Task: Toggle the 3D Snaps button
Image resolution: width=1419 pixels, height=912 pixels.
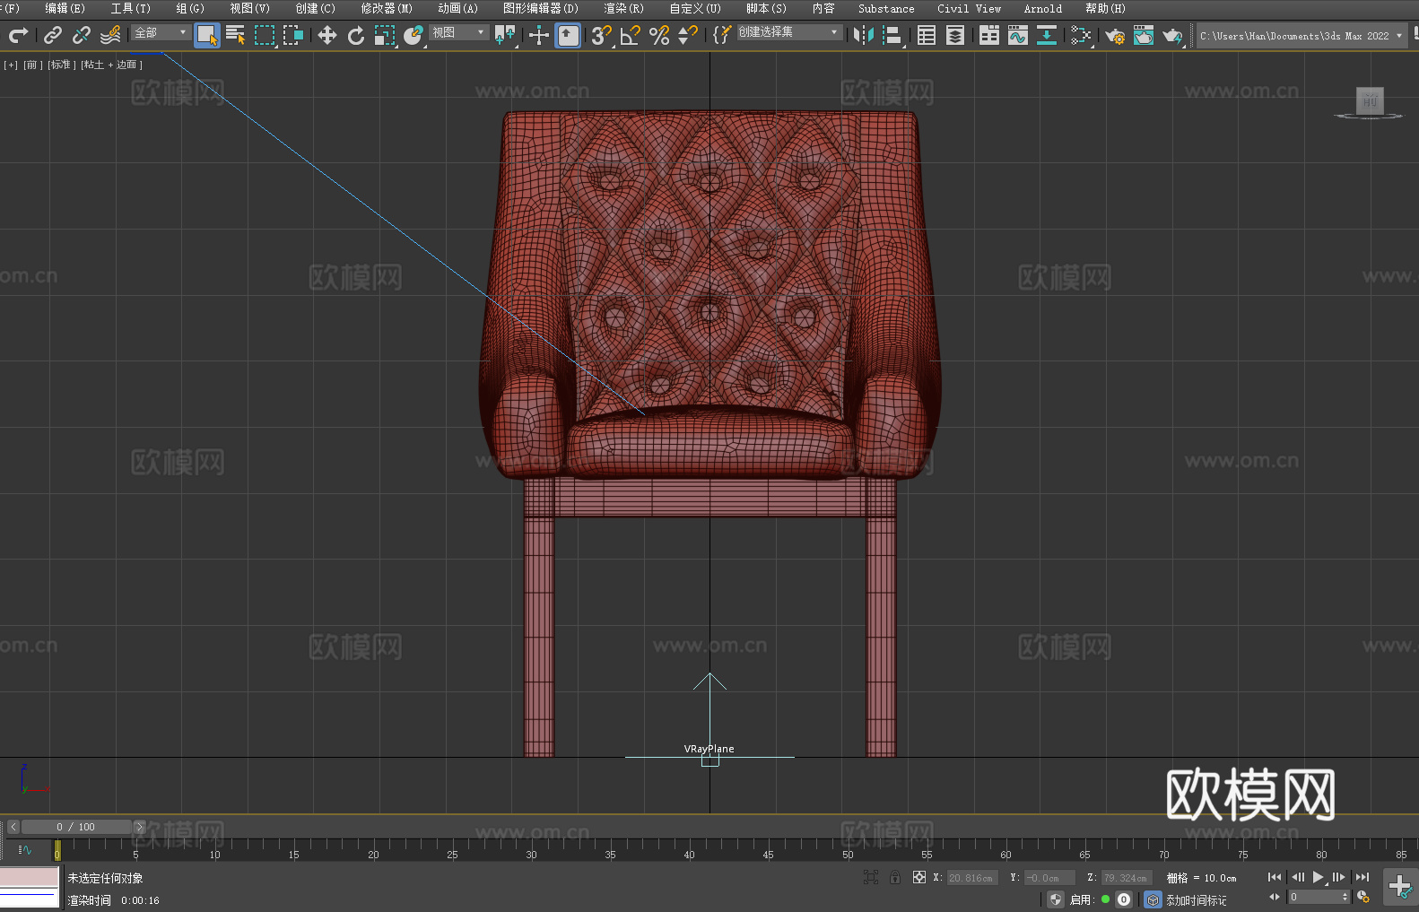Action: (x=602, y=35)
